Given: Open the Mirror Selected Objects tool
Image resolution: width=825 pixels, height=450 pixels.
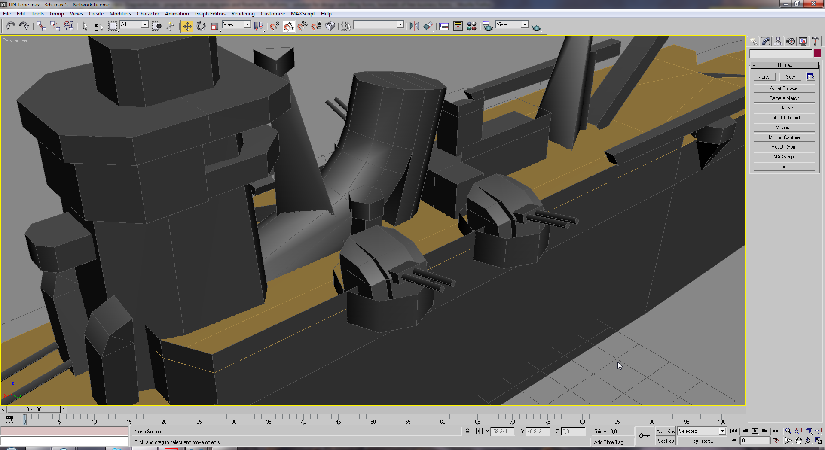Looking at the screenshot, I should 414,27.
